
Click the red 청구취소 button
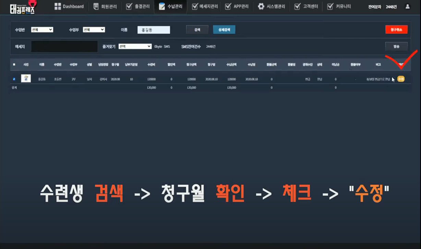tap(396, 30)
